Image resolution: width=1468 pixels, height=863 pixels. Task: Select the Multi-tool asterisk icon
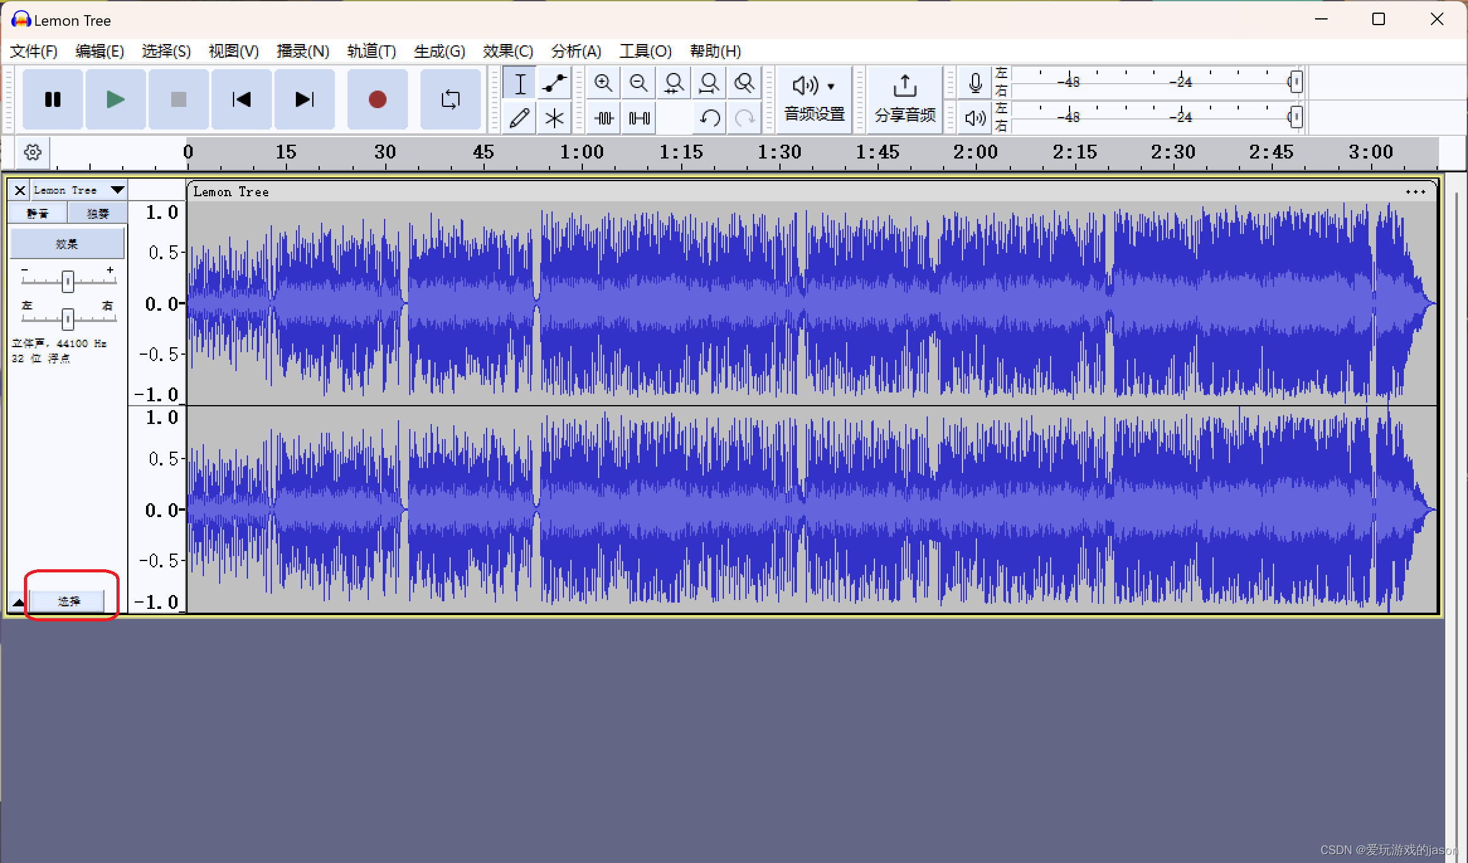(555, 118)
